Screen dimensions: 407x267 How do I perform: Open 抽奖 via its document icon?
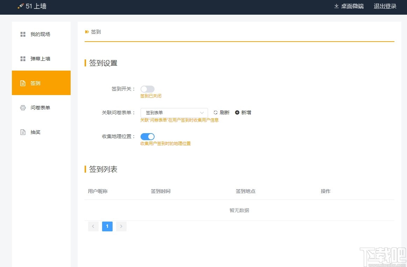[23, 132]
